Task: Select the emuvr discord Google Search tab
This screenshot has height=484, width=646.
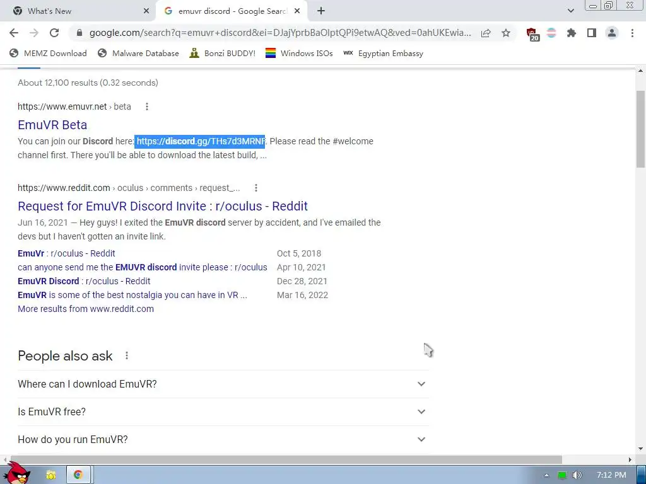Action: (x=232, y=11)
